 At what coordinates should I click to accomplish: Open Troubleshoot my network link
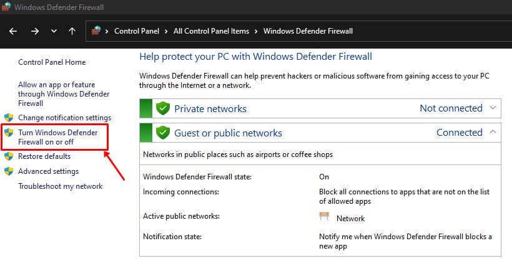[60, 186]
